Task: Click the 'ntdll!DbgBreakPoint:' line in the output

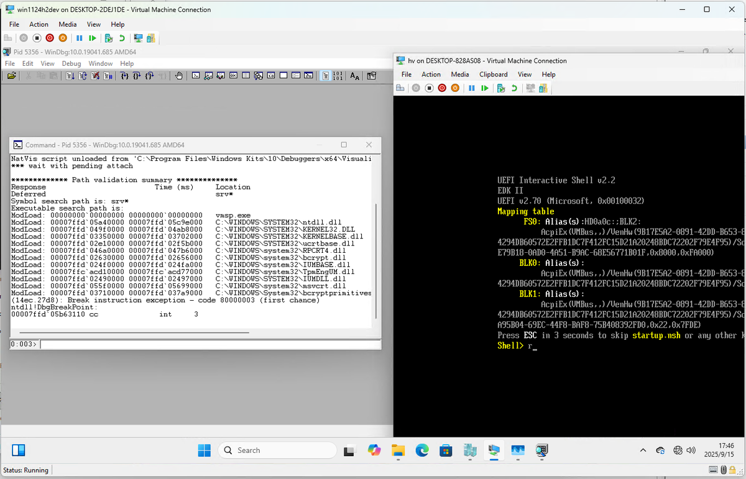Action: point(53,308)
